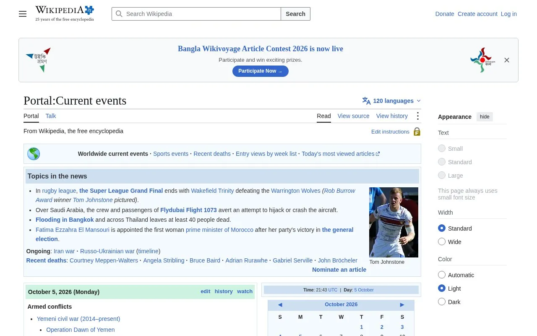Go to previous month in calendar
The width and height of the screenshot is (537, 336).
coord(280,304)
